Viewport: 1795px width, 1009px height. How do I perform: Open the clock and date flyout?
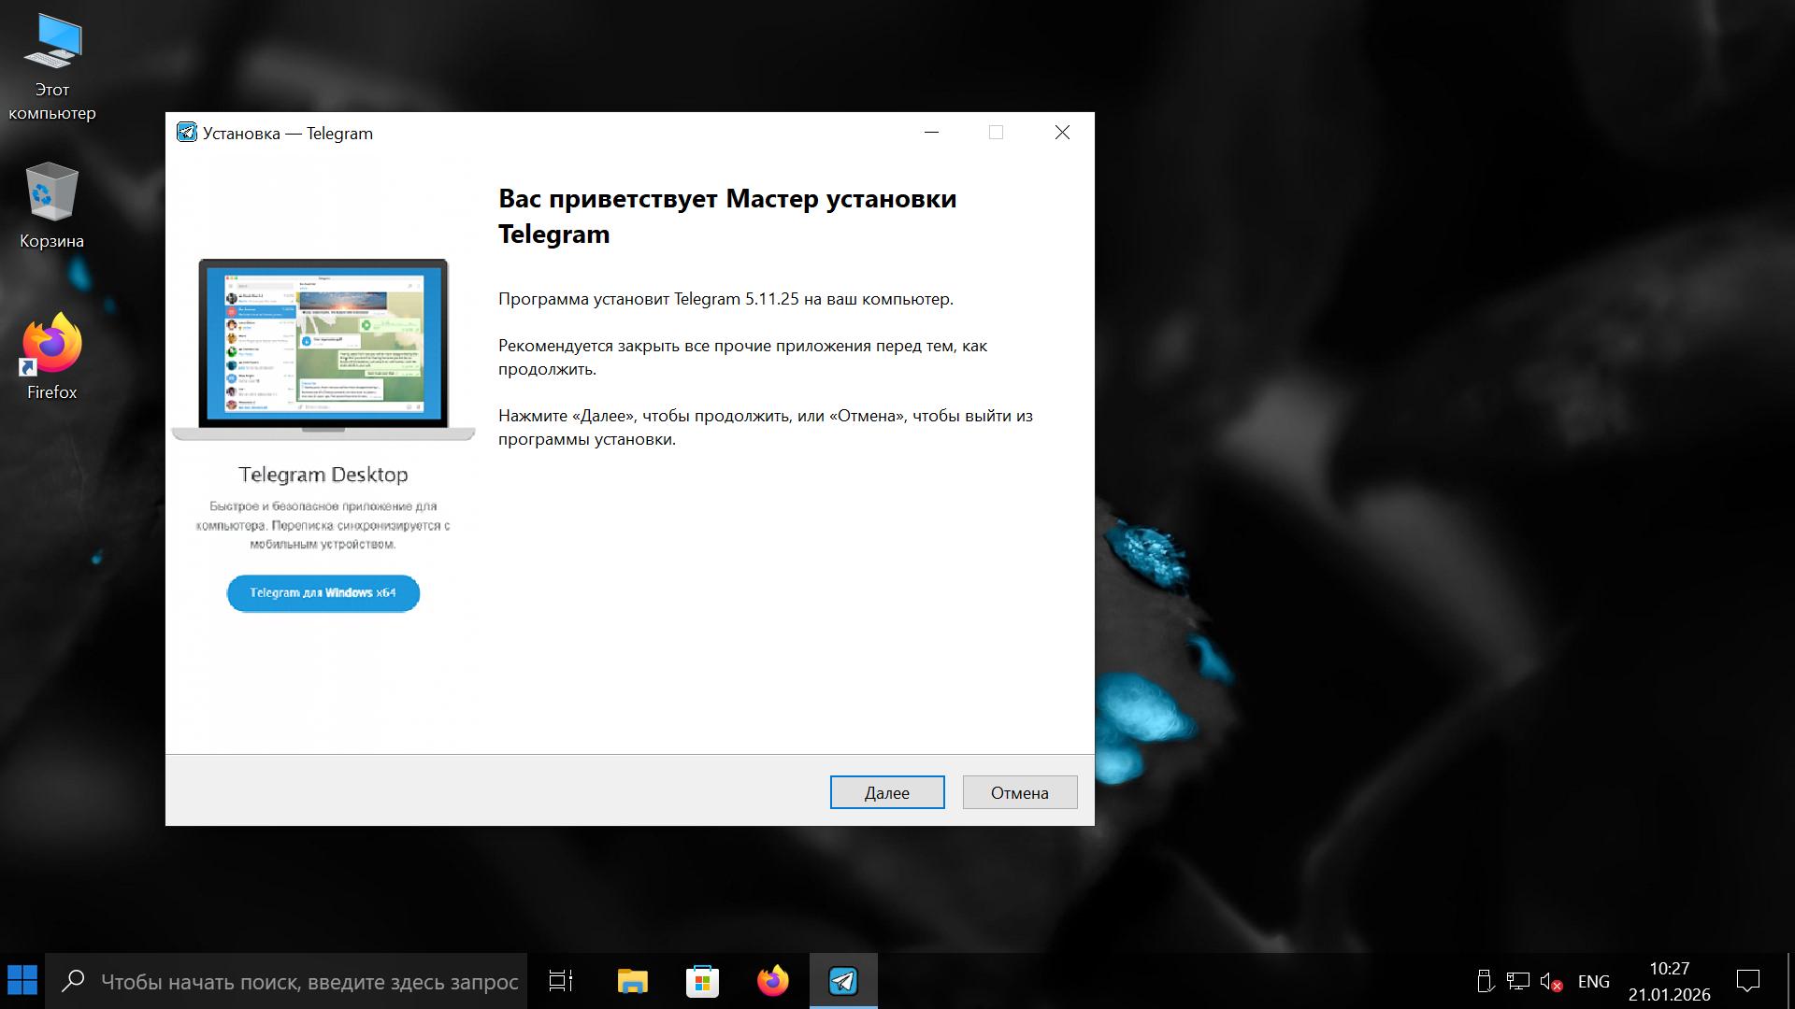click(x=1669, y=982)
